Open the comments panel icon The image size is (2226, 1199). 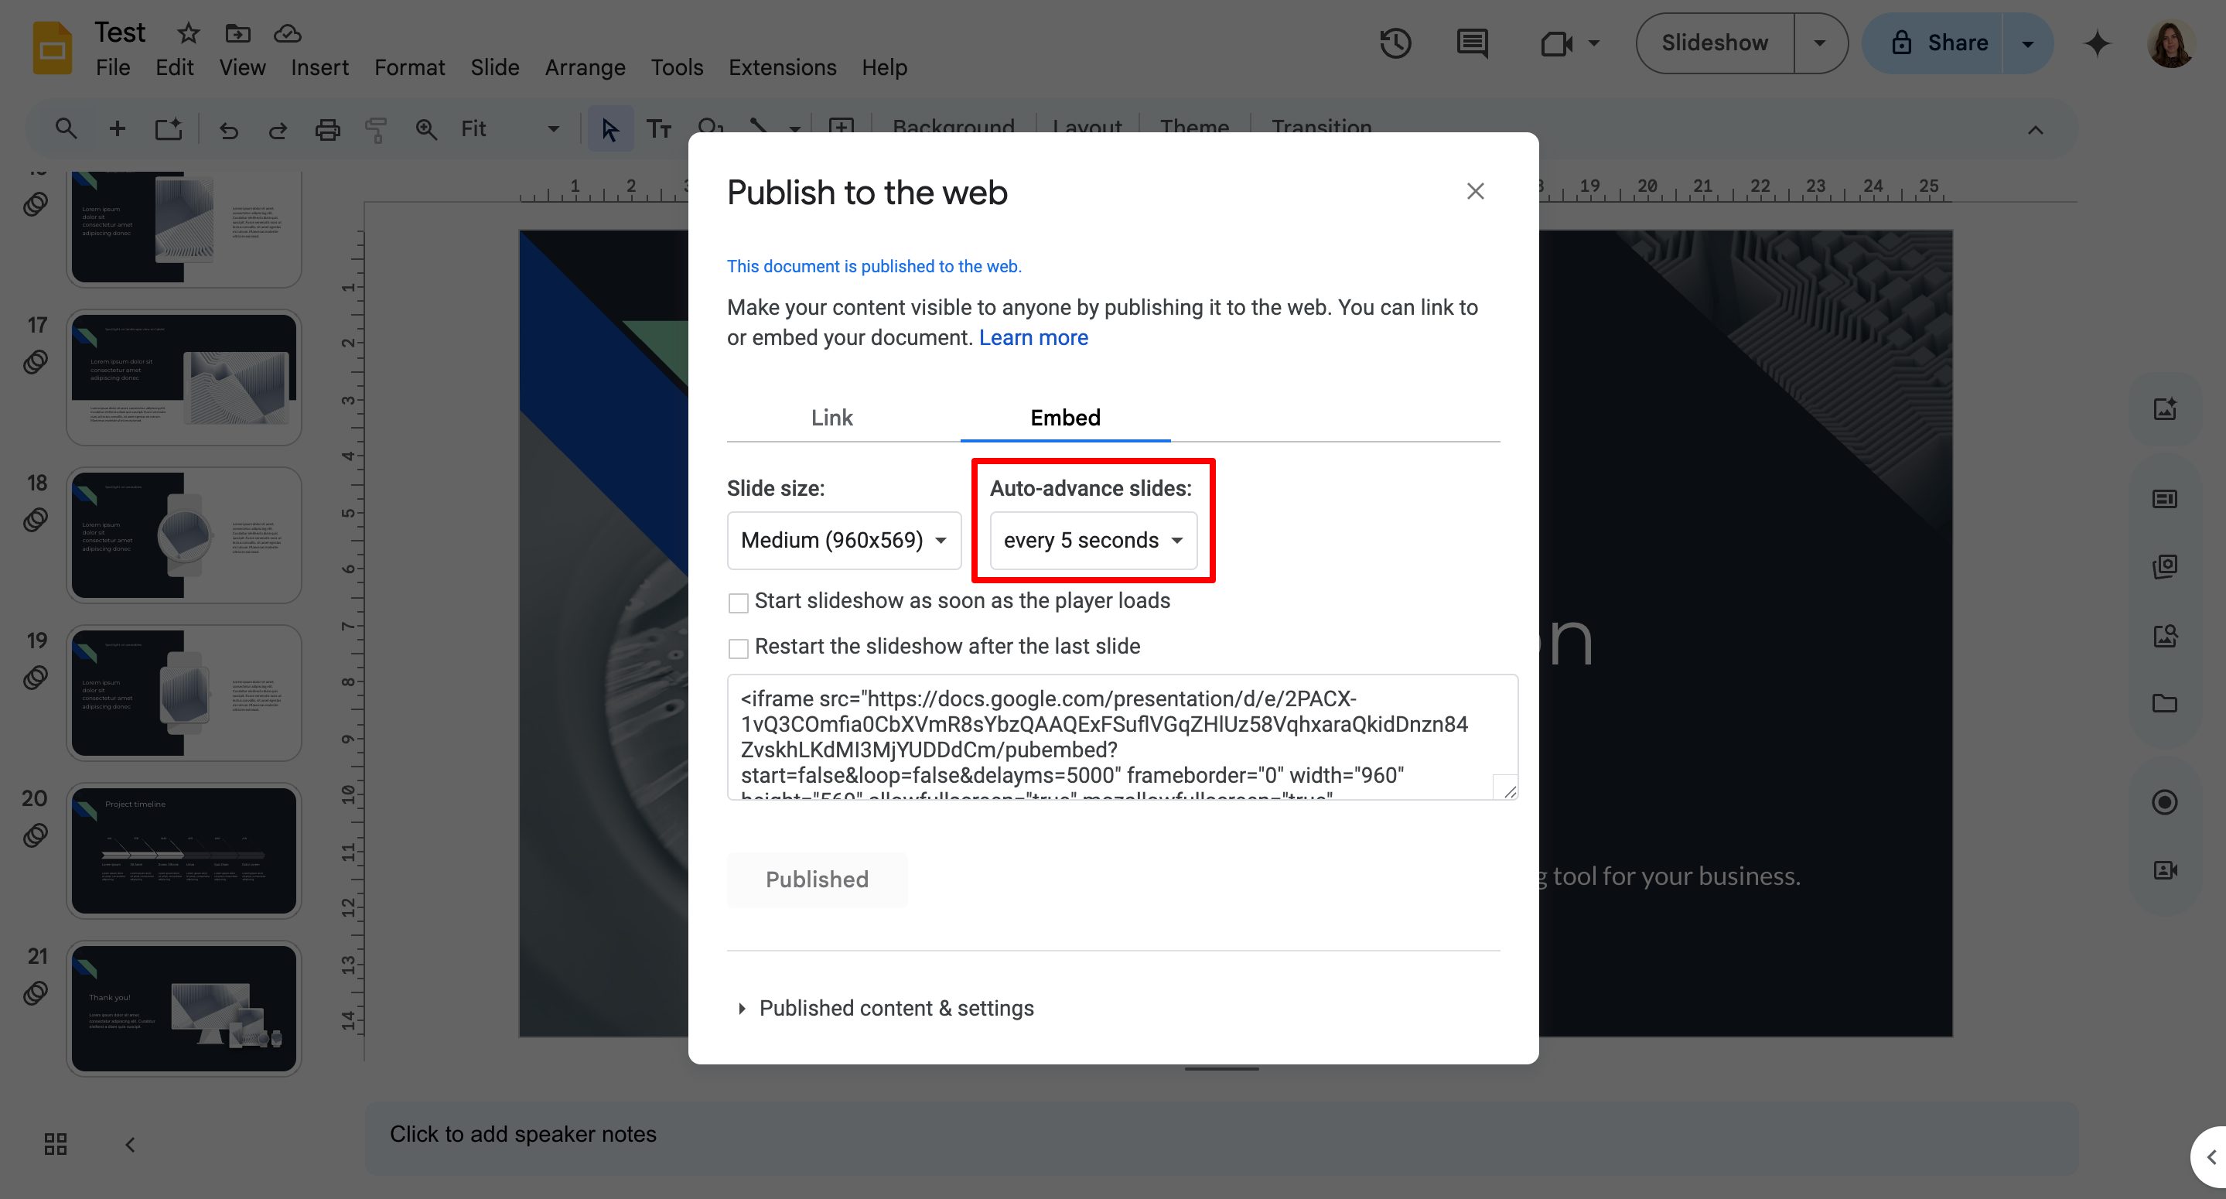[x=1472, y=43]
